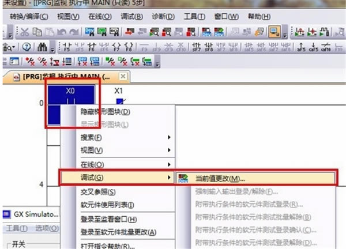Click the F7 coil ladder icon
The height and width of the screenshot is (249, 346).
tap(116, 47)
